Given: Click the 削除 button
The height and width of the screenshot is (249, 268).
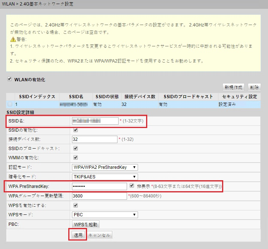Looking at the screenshot, I should pyautogui.click(x=254, y=87).
